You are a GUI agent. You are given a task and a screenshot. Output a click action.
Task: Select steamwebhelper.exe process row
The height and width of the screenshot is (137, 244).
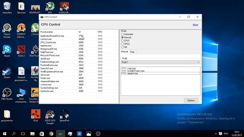79,81
